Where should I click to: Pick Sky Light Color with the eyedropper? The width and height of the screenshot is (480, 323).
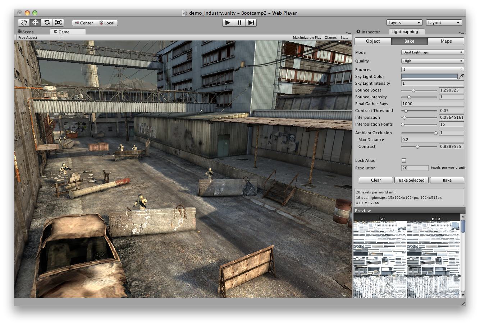461,76
